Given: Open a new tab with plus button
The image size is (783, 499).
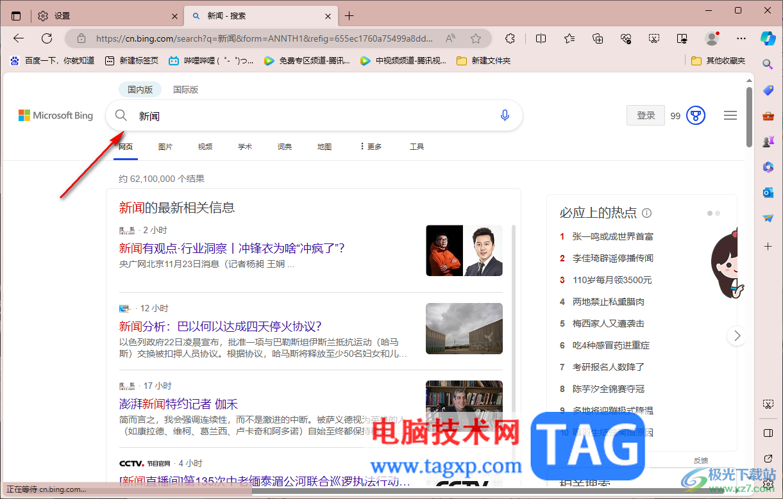Looking at the screenshot, I should pos(349,16).
